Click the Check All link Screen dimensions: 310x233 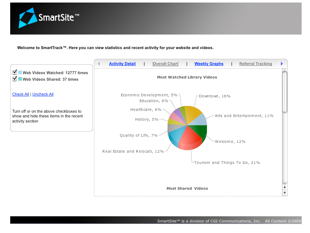tap(20, 94)
